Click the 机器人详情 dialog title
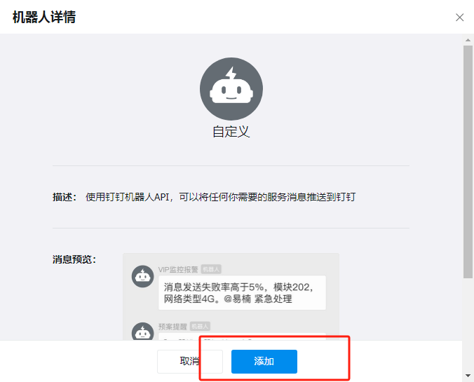This screenshot has height=382, width=474. click(x=44, y=17)
